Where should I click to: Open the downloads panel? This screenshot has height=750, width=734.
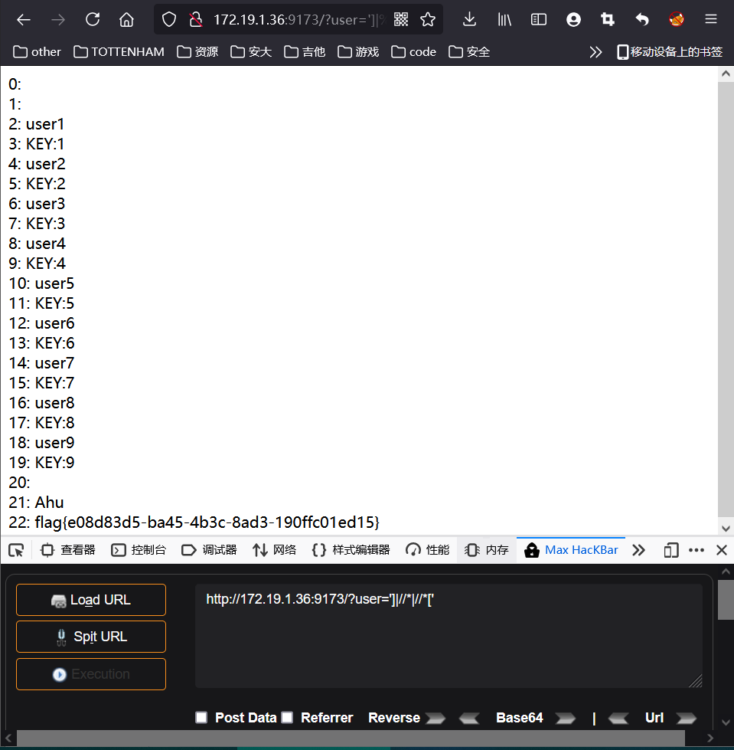[470, 20]
